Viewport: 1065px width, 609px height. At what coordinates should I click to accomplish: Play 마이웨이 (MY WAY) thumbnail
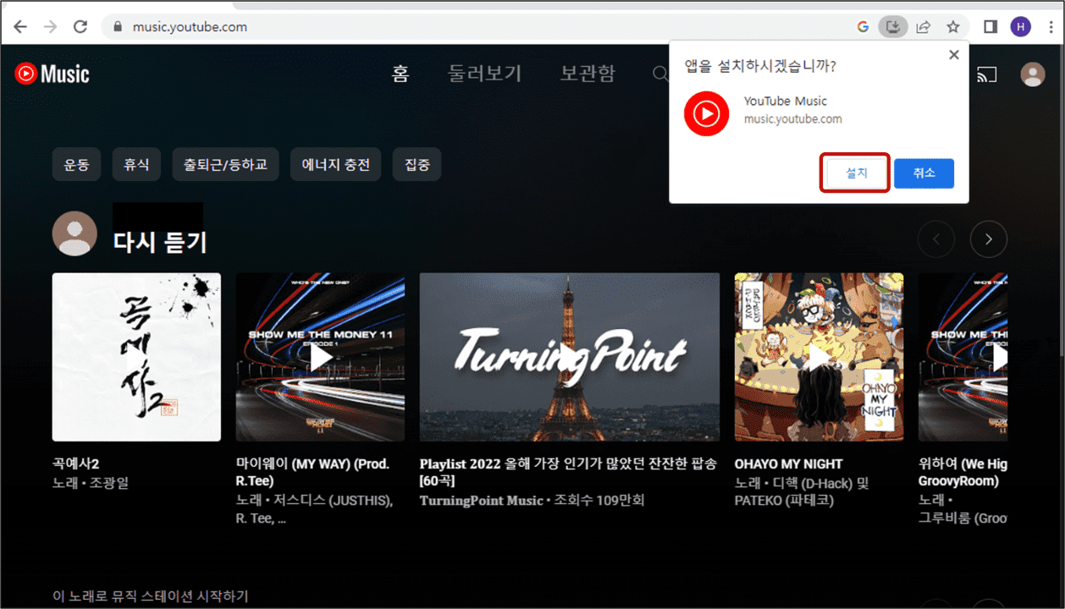coord(320,357)
